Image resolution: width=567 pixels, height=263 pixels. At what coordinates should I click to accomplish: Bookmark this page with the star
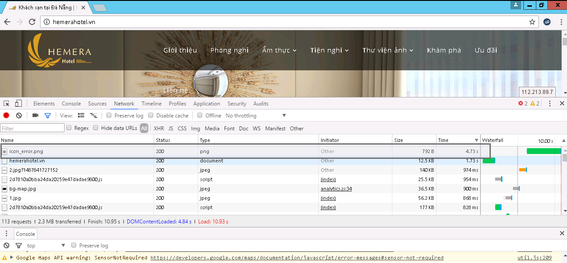[532, 22]
